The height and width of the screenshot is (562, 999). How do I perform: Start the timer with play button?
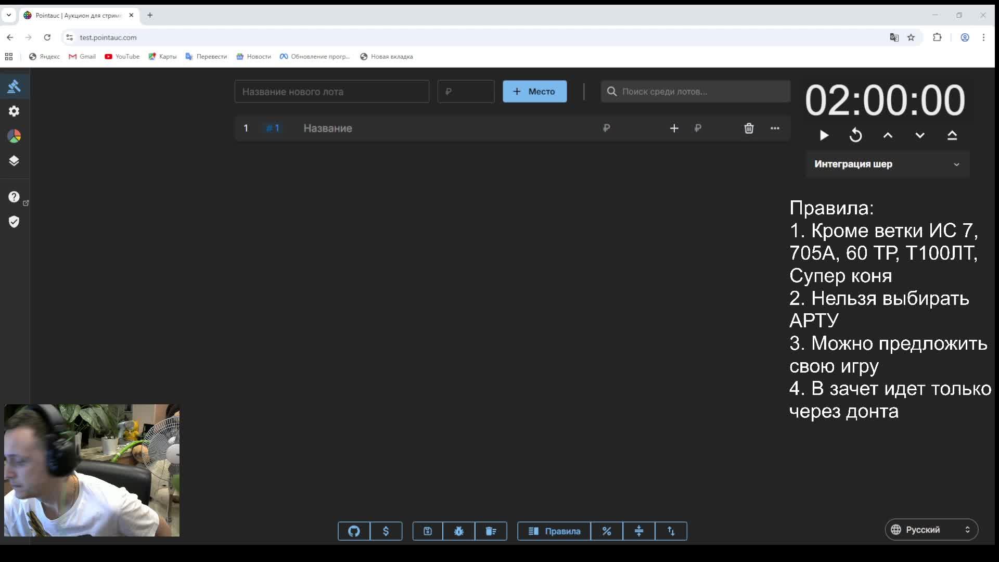(x=824, y=136)
